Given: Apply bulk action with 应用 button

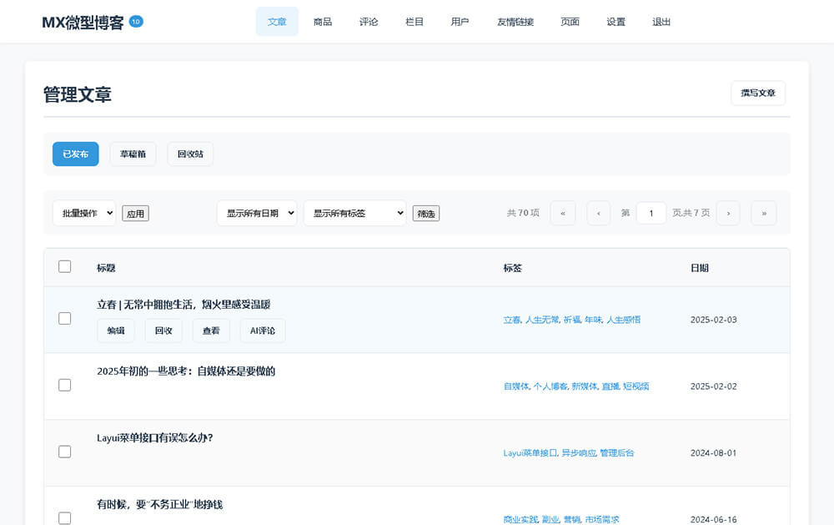Looking at the screenshot, I should (x=136, y=213).
